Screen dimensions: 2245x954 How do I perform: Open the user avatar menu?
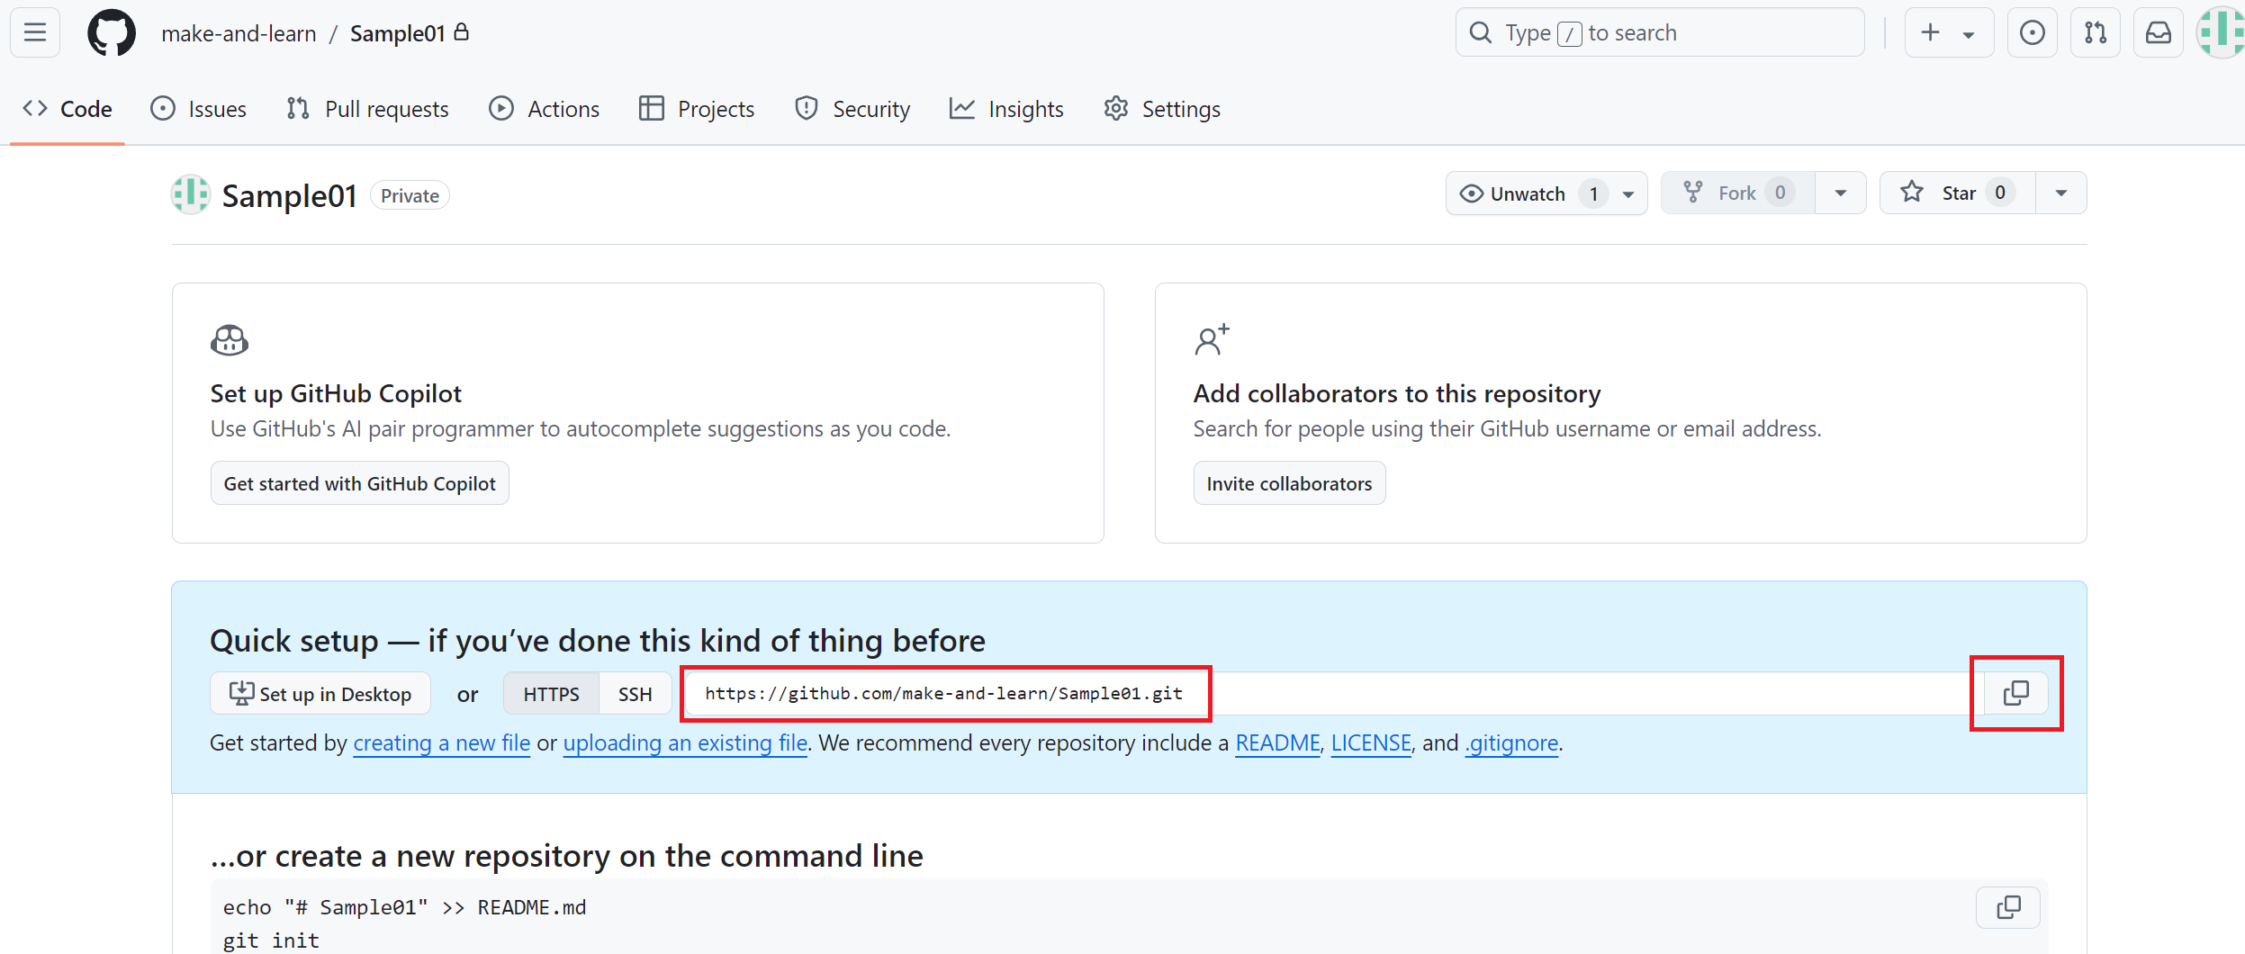[2221, 32]
